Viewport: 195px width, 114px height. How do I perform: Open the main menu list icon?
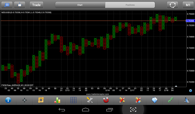[x=7, y=5]
